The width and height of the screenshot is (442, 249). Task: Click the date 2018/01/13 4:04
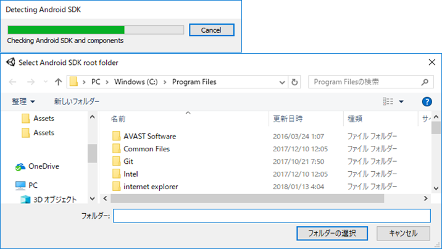298,187
